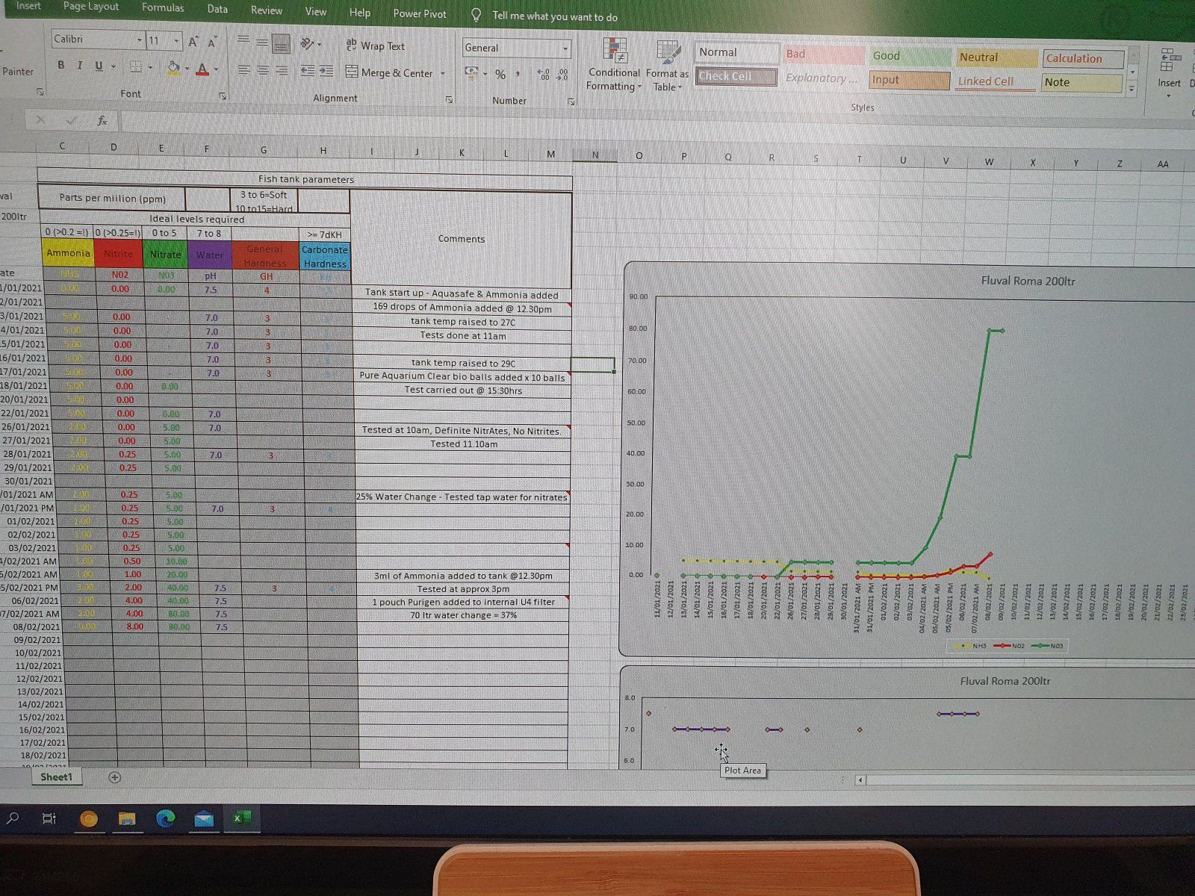The height and width of the screenshot is (896, 1195).
Task: Expand the underline style dropdown arrow
Action: (114, 66)
